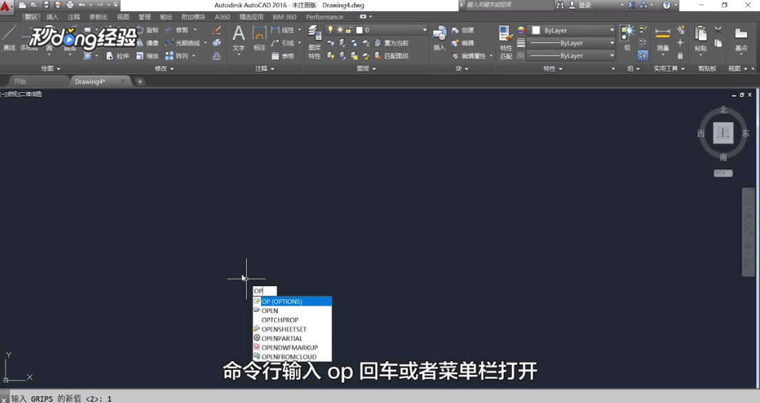Select OPEN from the command suggestions
Screen dimensions: 760x403
coord(292,310)
